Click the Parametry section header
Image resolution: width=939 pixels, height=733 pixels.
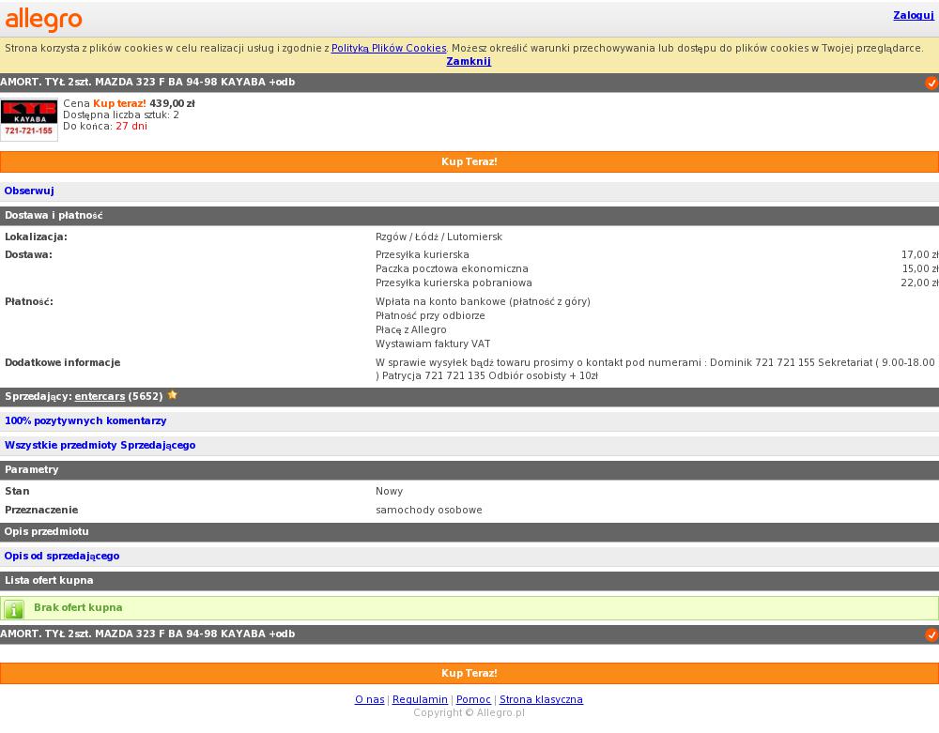pyautogui.click(x=469, y=470)
